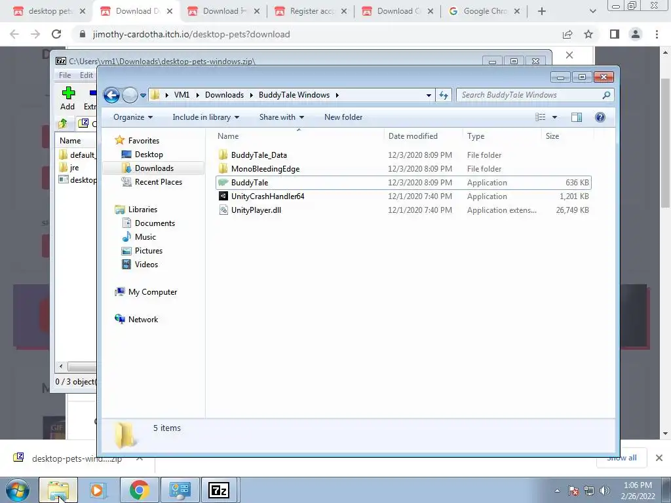This screenshot has height=503, width=671.
Task: Open the Share with menu
Action: pyautogui.click(x=281, y=117)
